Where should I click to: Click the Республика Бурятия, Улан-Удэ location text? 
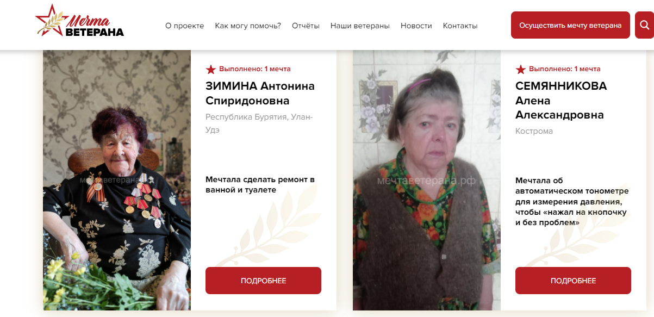point(259,123)
